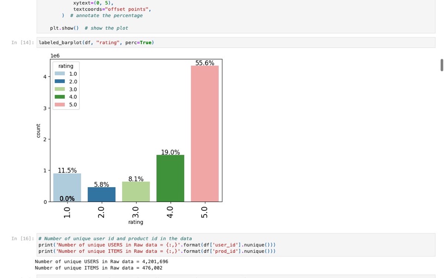Click the "11.5%" bar annotation

pyautogui.click(x=67, y=171)
